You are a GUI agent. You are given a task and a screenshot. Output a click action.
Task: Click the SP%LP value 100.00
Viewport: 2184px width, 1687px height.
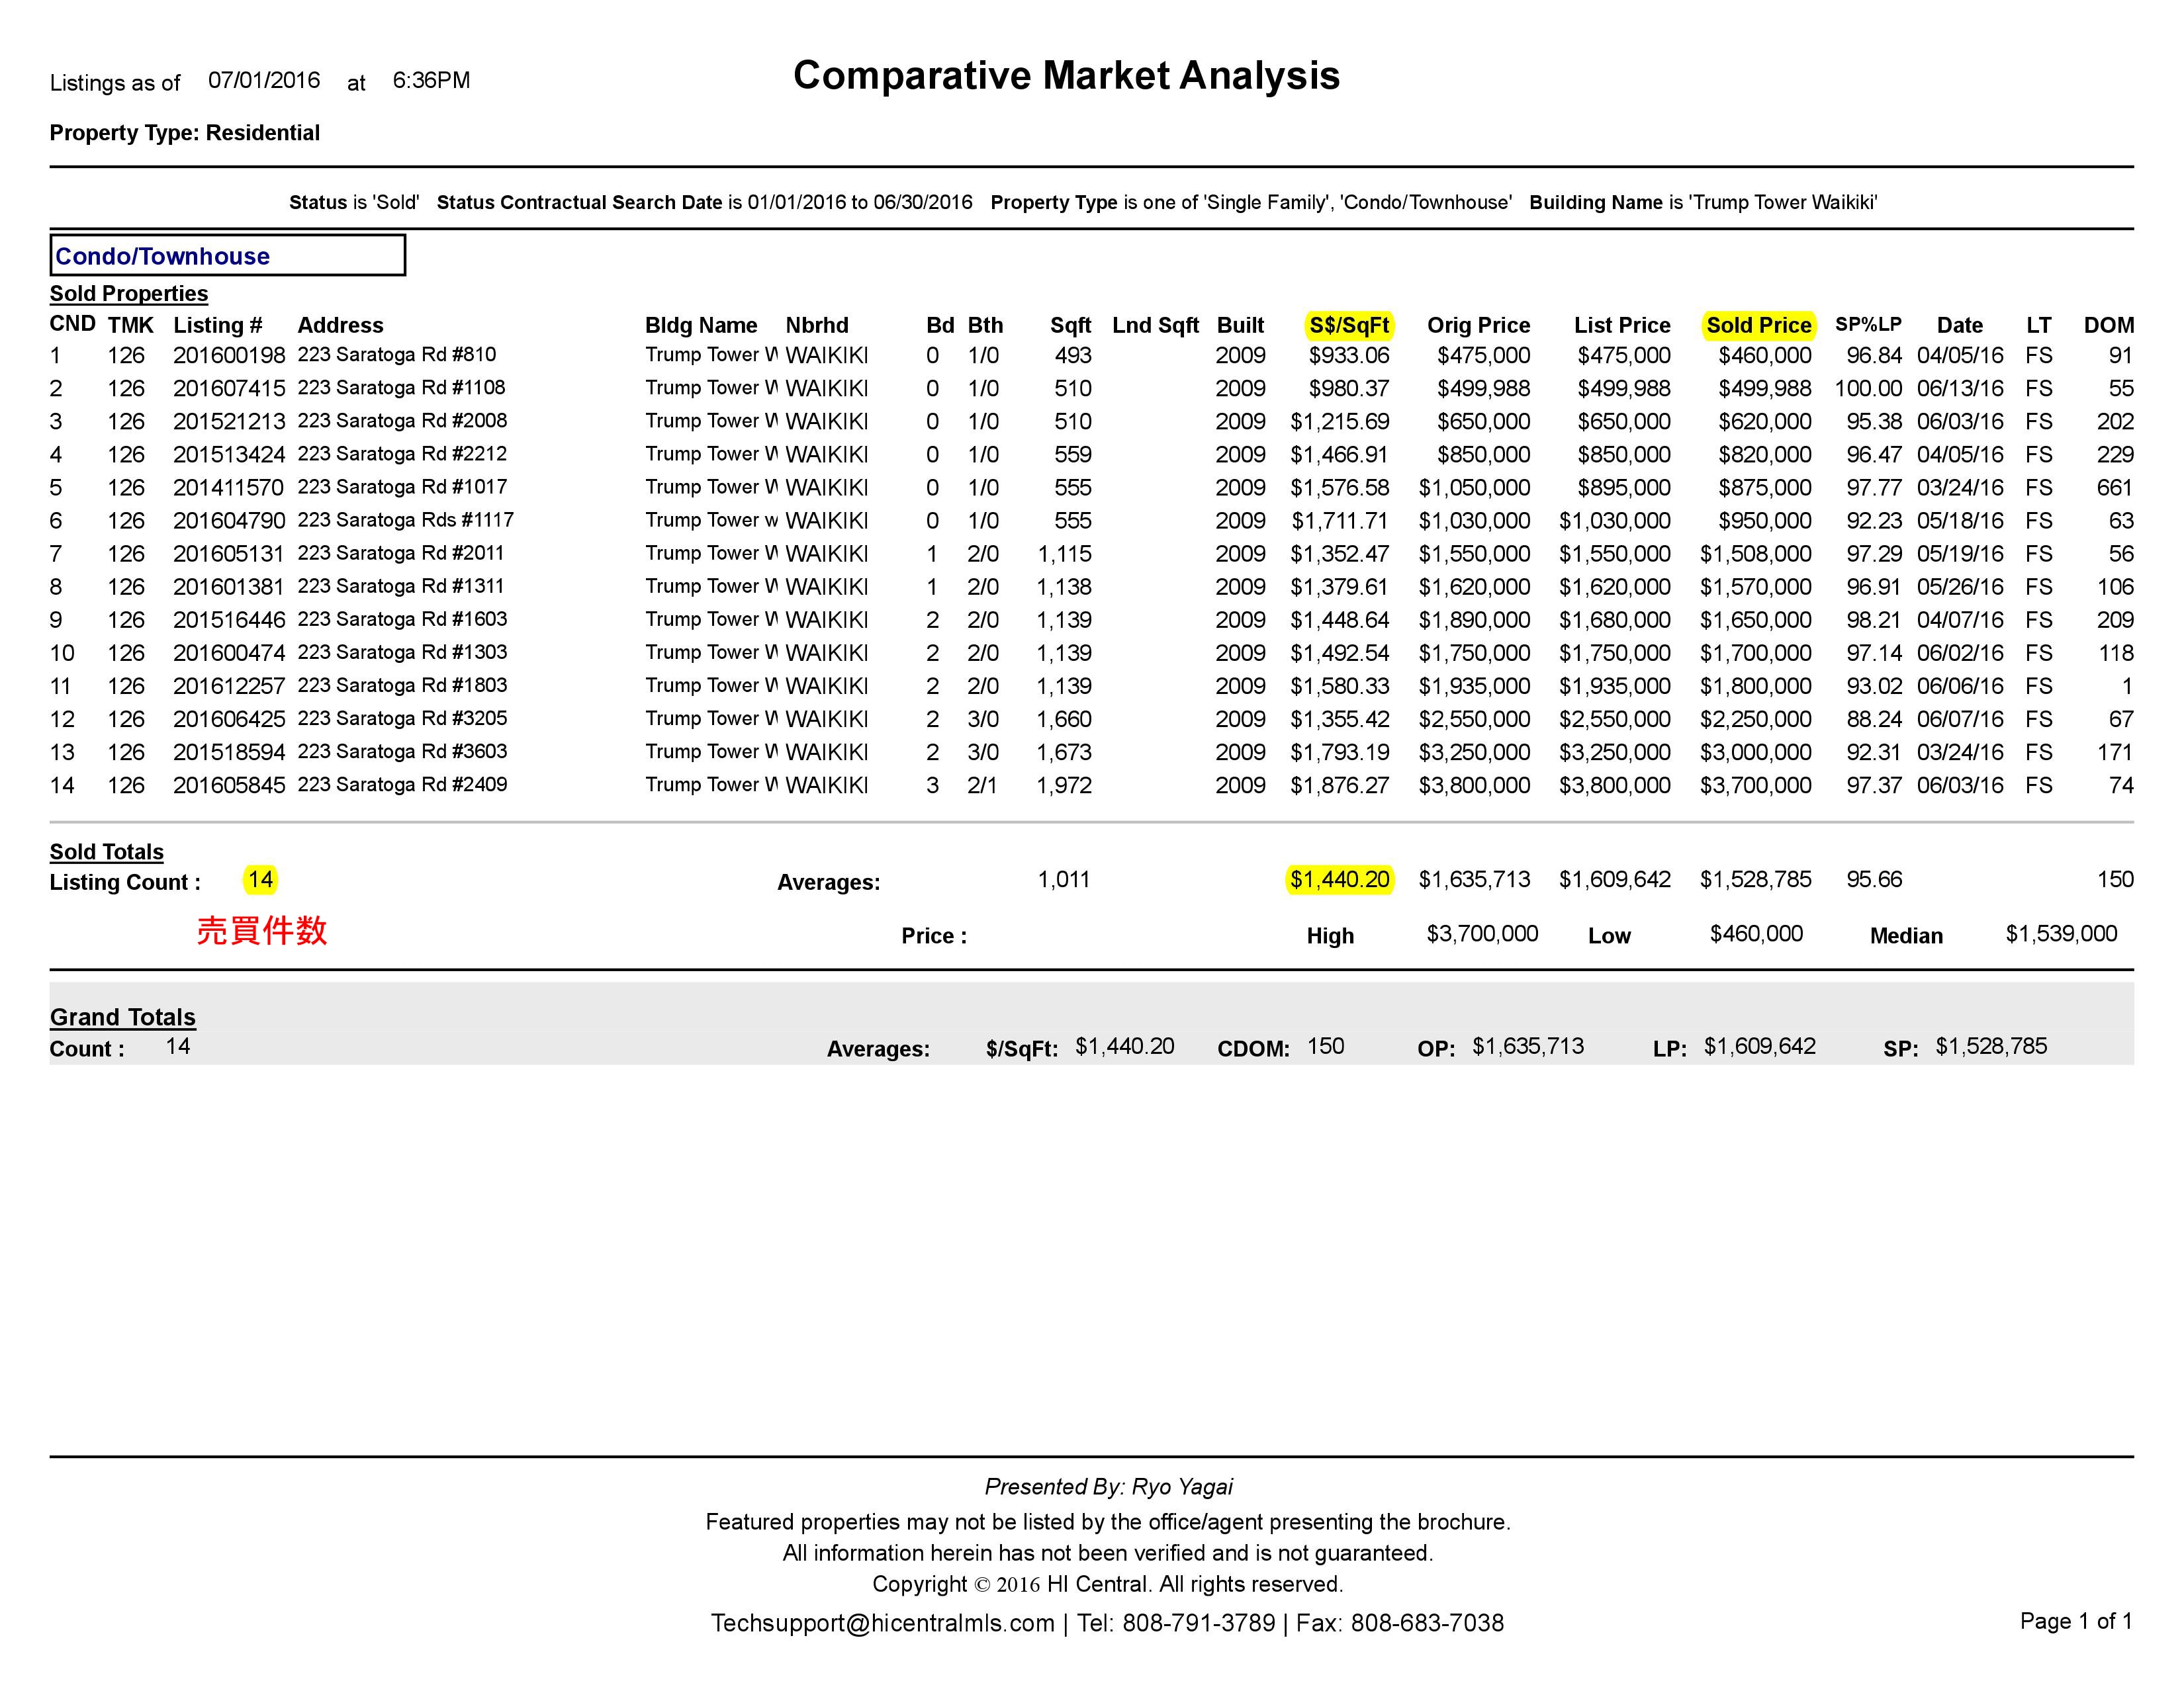[x=1868, y=388]
